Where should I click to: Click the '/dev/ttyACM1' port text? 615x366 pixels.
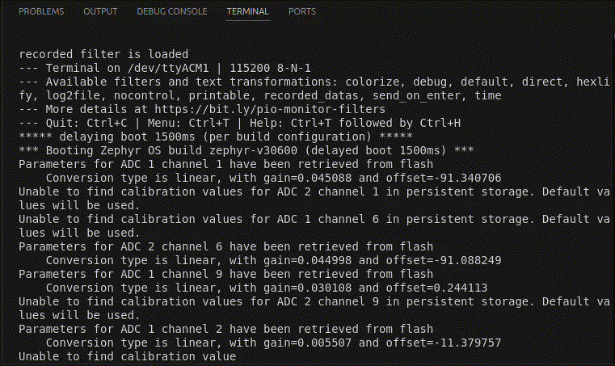pyautogui.click(x=168, y=68)
